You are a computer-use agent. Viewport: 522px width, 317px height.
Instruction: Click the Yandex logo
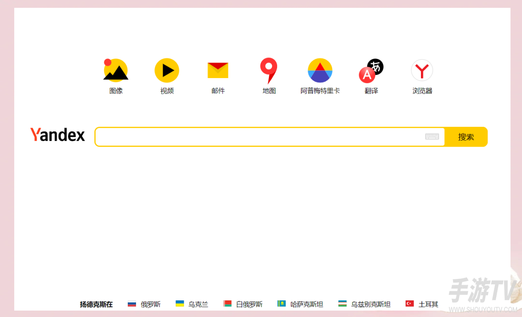pos(57,135)
